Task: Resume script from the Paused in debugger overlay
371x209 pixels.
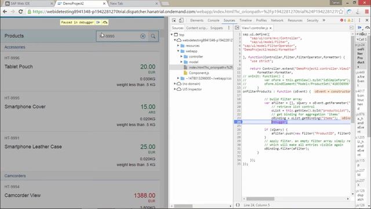Action: [x=98, y=22]
